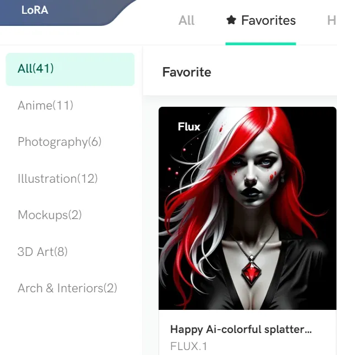This screenshot has height=355, width=337.
Task: Show the Mockups(2) category
Action: coord(50,215)
